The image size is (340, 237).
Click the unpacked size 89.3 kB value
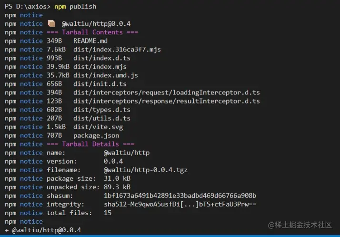coord(117,187)
